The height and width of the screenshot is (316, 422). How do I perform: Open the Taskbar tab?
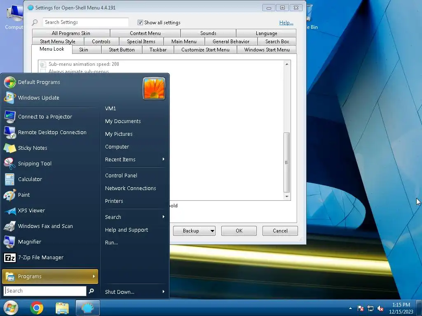(x=158, y=50)
